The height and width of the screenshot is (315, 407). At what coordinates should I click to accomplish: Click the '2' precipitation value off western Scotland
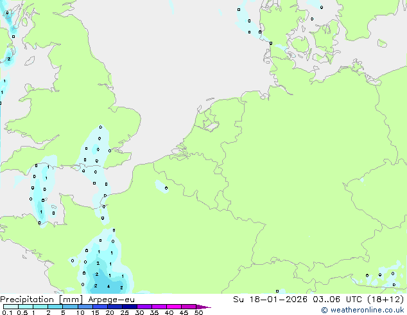coord(9,59)
